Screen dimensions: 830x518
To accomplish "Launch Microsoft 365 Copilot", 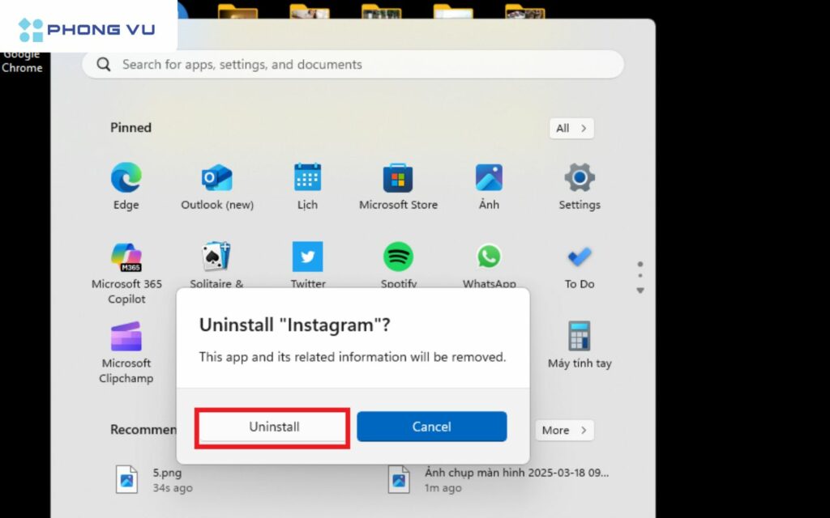I will [126, 256].
